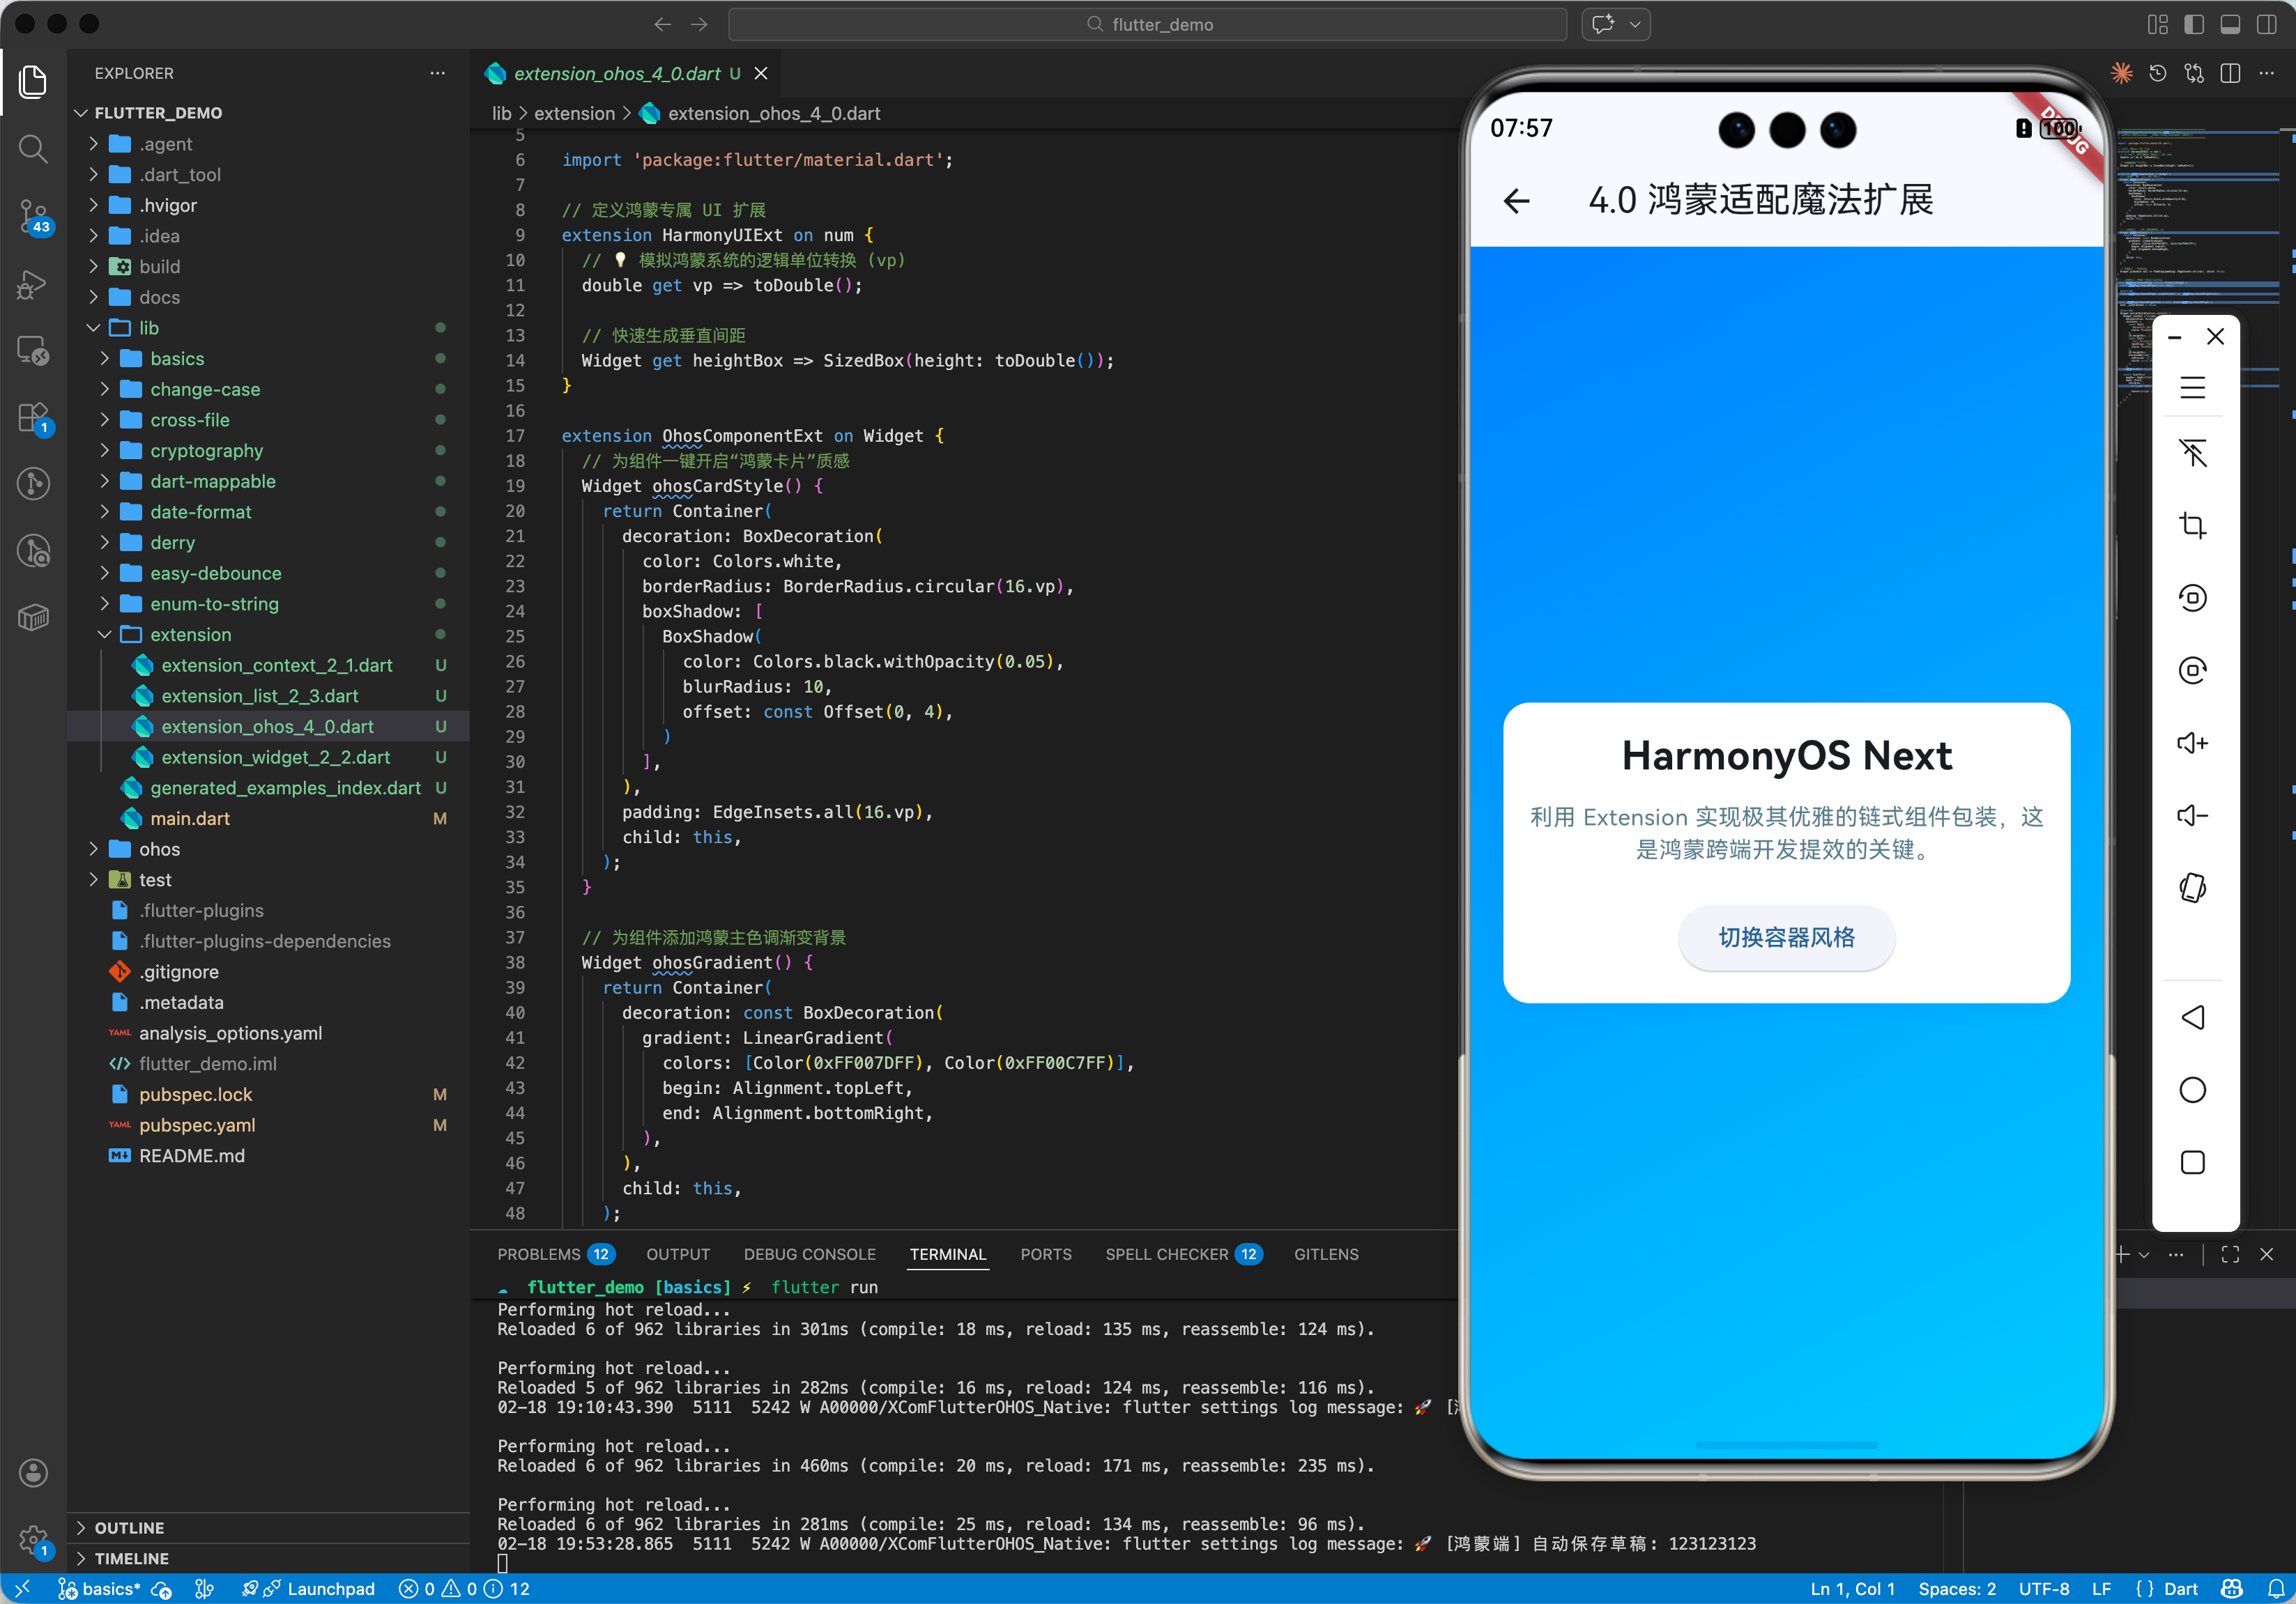Image resolution: width=2296 pixels, height=1604 pixels.
Task: Open the Extensions view icon
Action: tap(33, 417)
